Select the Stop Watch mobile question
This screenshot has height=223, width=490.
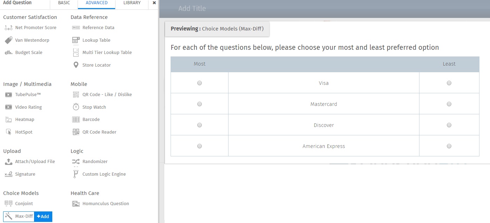coord(94,107)
